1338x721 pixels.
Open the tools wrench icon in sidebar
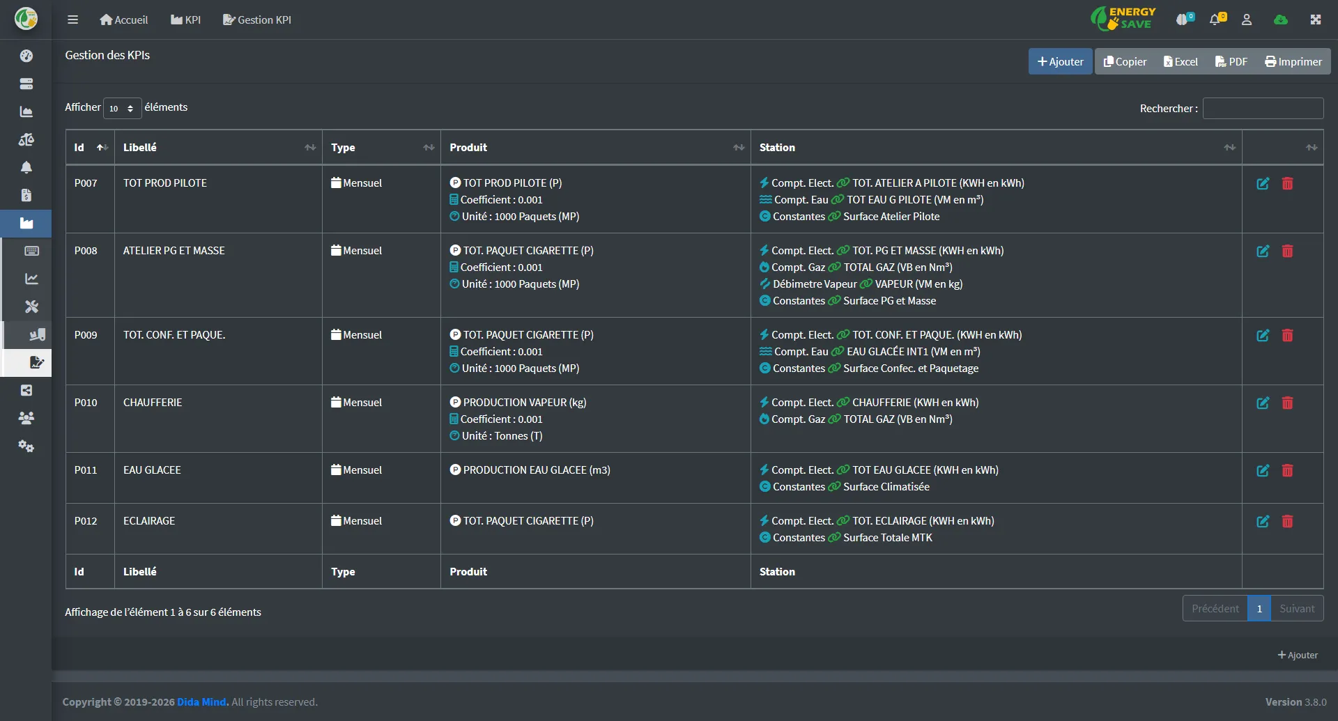tap(31, 307)
